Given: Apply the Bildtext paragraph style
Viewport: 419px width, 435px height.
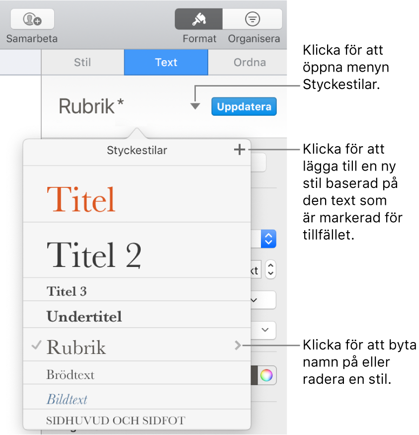Looking at the screenshot, I should click(137, 397).
